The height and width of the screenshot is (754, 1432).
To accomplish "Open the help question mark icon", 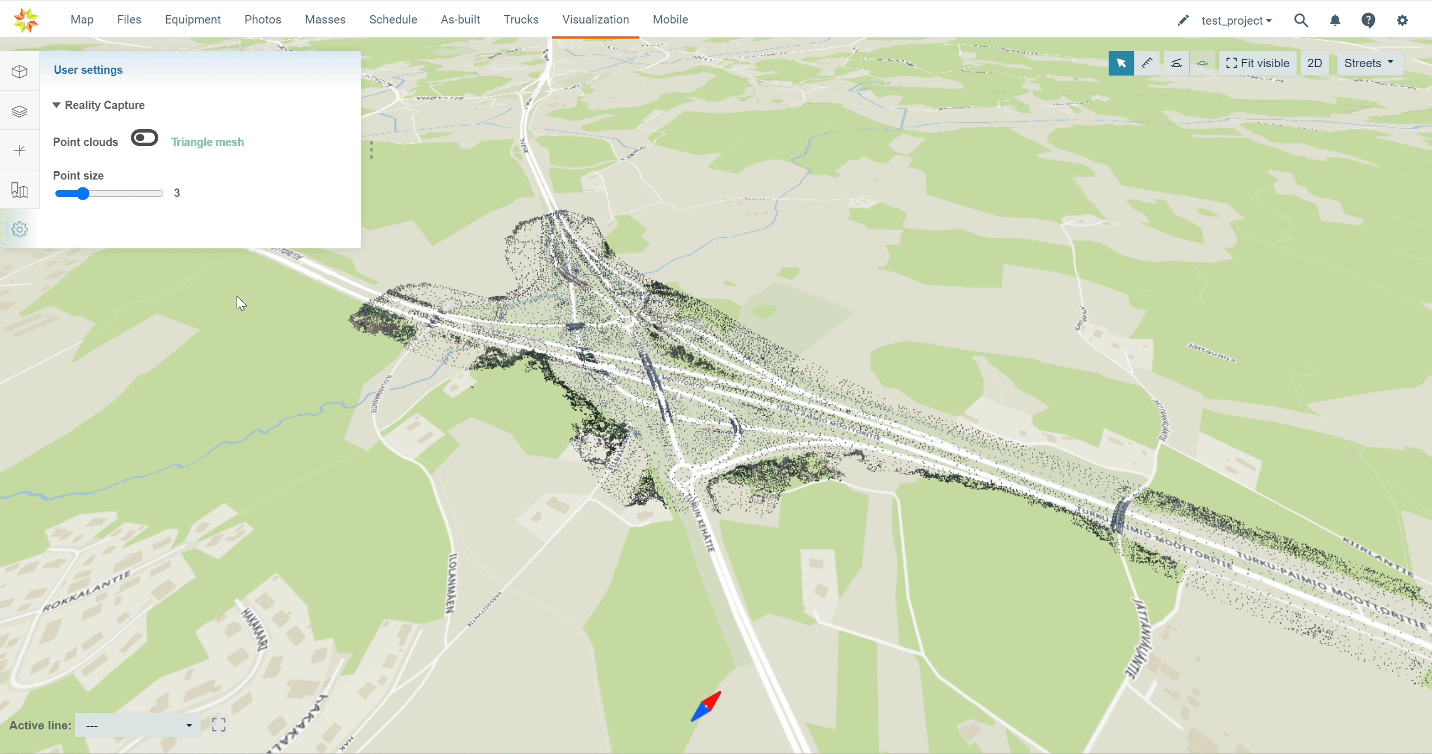I will click(x=1368, y=21).
